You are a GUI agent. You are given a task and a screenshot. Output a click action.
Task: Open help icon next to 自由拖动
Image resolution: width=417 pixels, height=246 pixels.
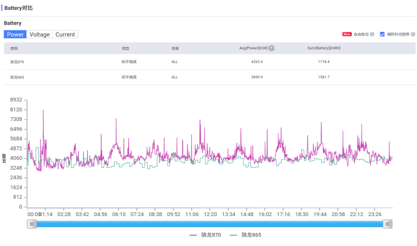coord(372,34)
